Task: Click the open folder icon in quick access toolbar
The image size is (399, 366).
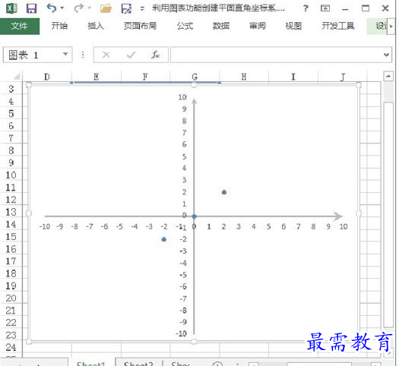Action: pyautogui.click(x=106, y=8)
